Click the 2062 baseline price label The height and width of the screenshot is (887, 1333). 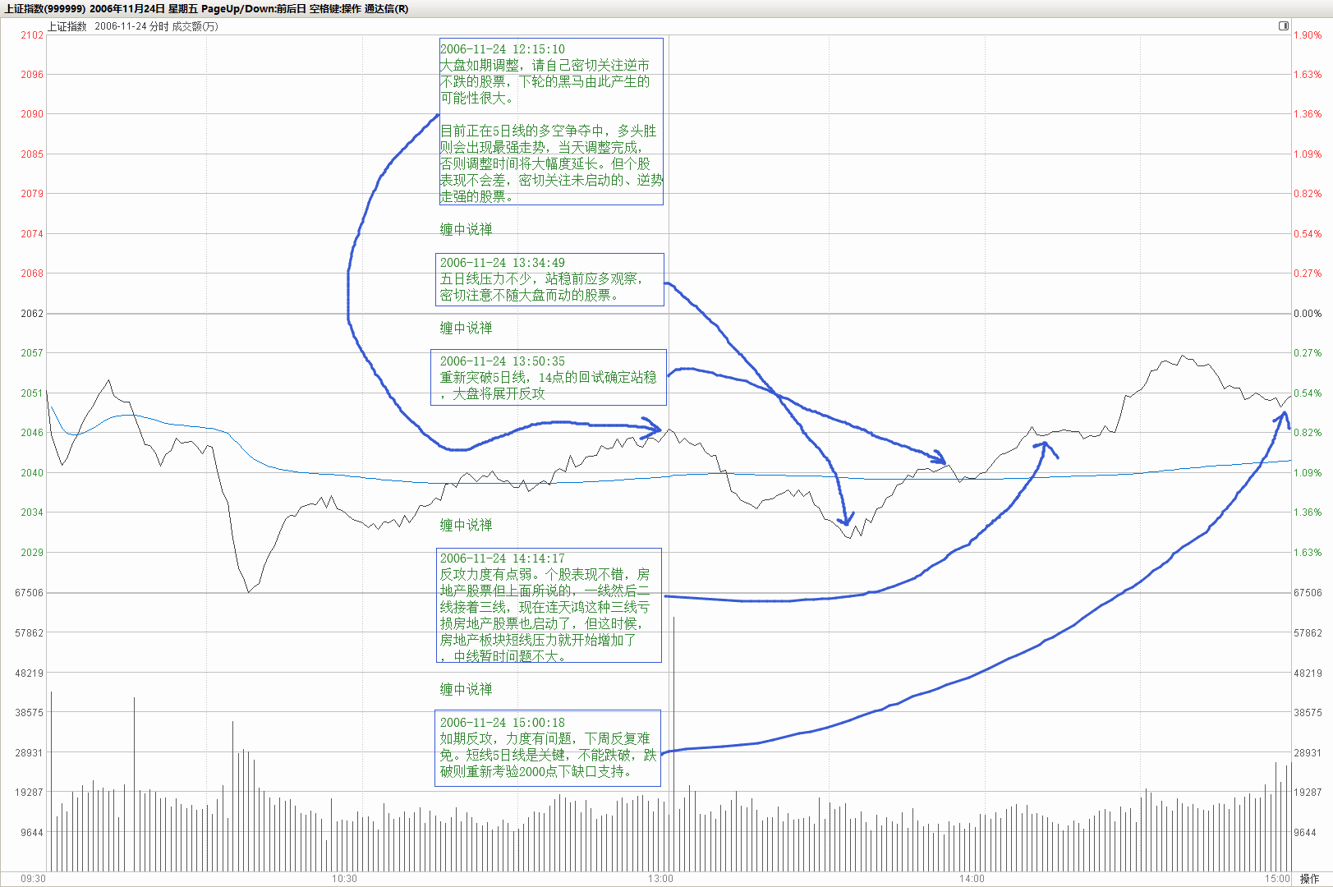[x=32, y=314]
